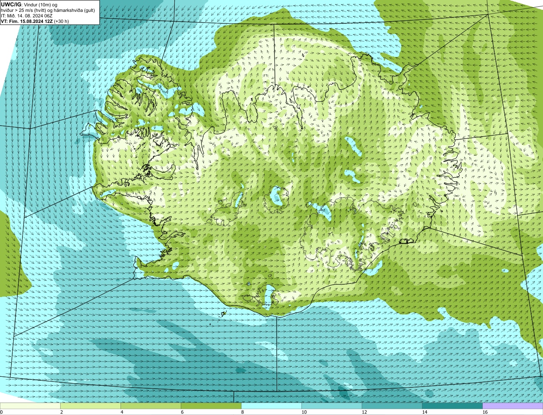Click the olive green 6–8 m/s color bar segment
Screen dimensions: 543x415
(x=211, y=406)
